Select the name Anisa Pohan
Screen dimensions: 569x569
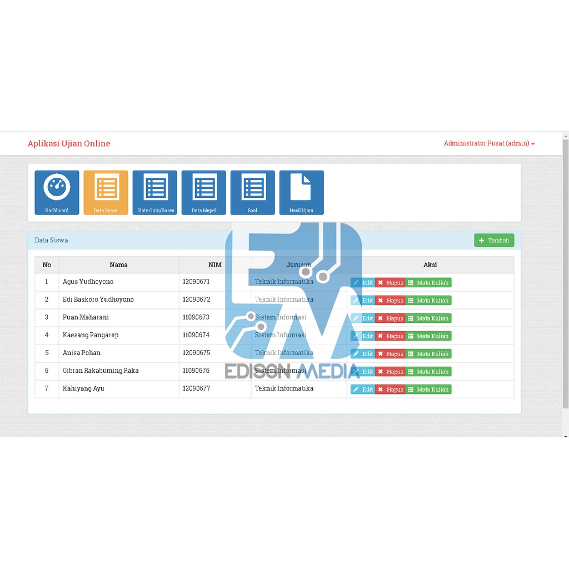pos(81,353)
